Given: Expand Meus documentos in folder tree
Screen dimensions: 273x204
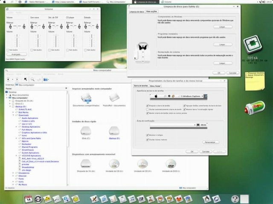Looking at the screenshot, I should coord(7,95).
